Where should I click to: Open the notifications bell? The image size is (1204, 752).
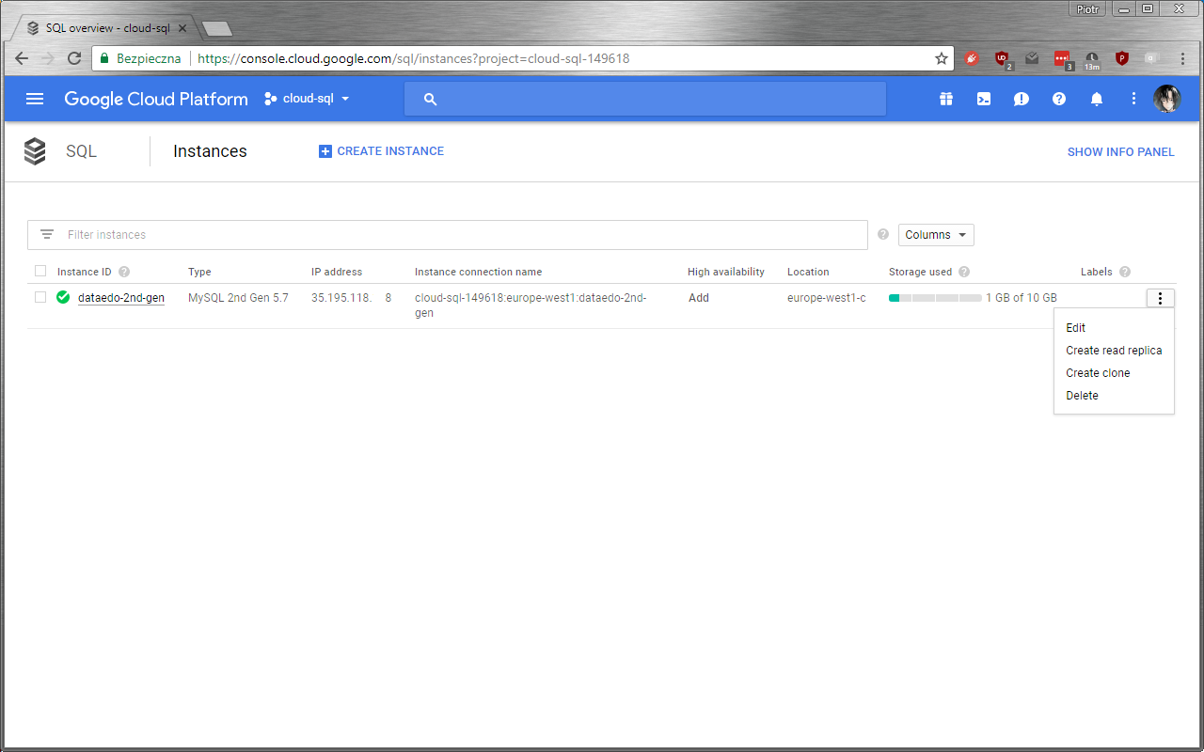1096,99
